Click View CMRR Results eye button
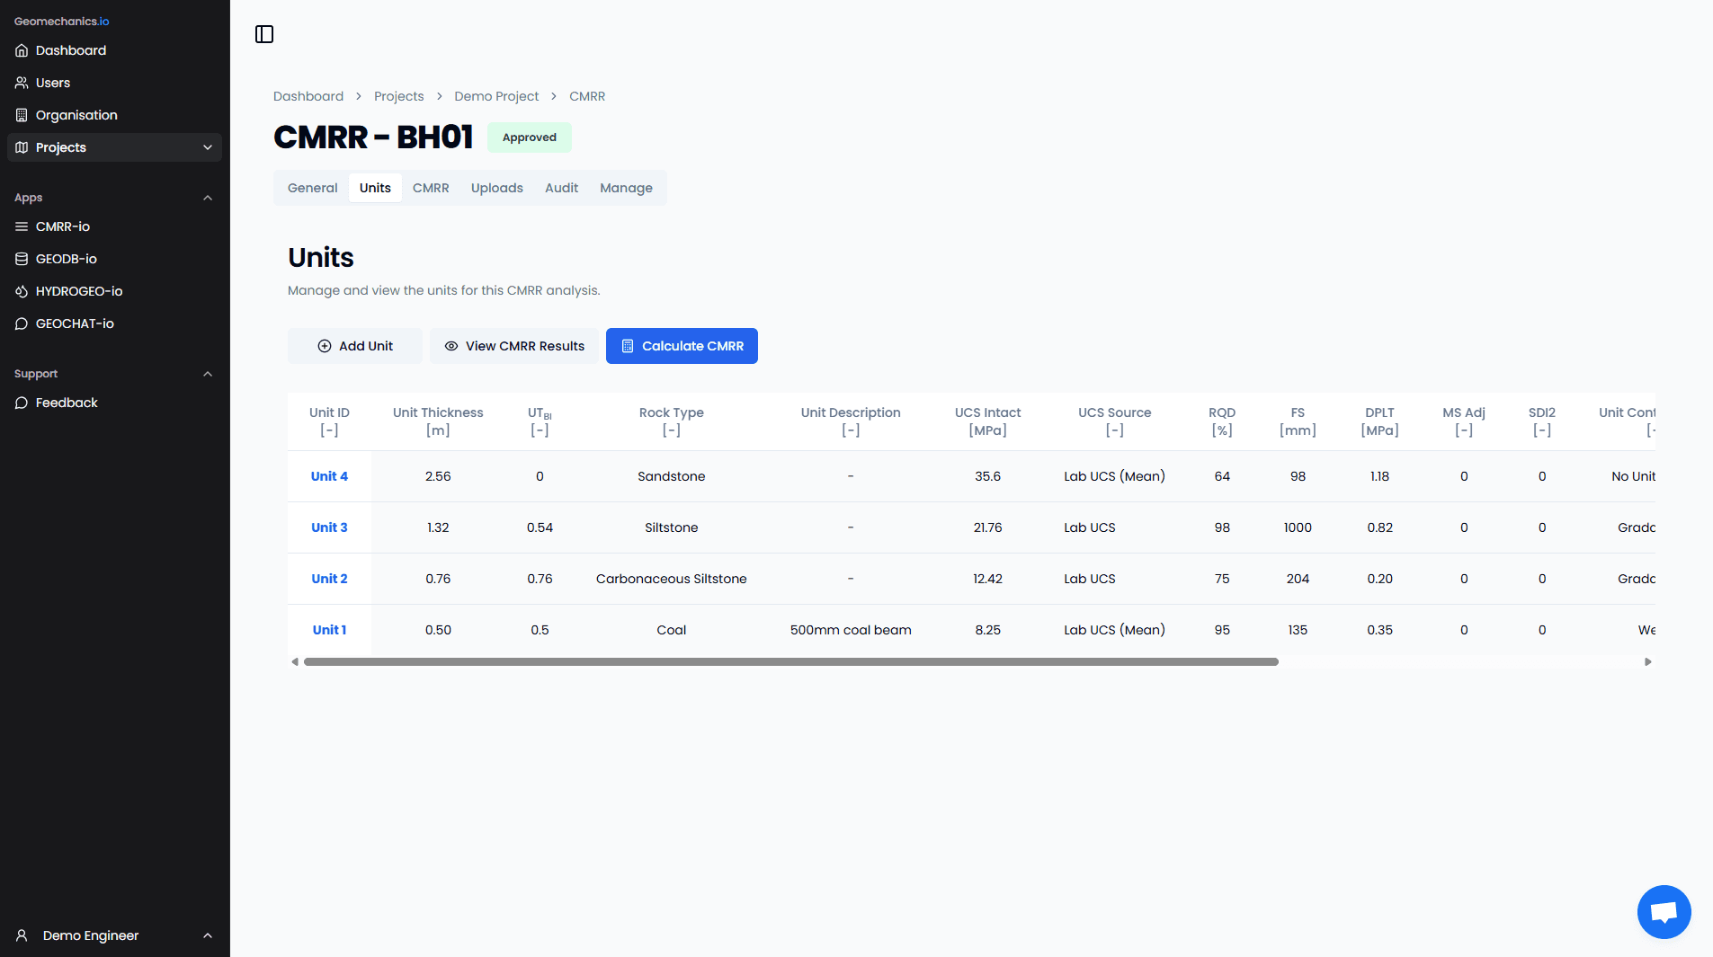 (514, 346)
